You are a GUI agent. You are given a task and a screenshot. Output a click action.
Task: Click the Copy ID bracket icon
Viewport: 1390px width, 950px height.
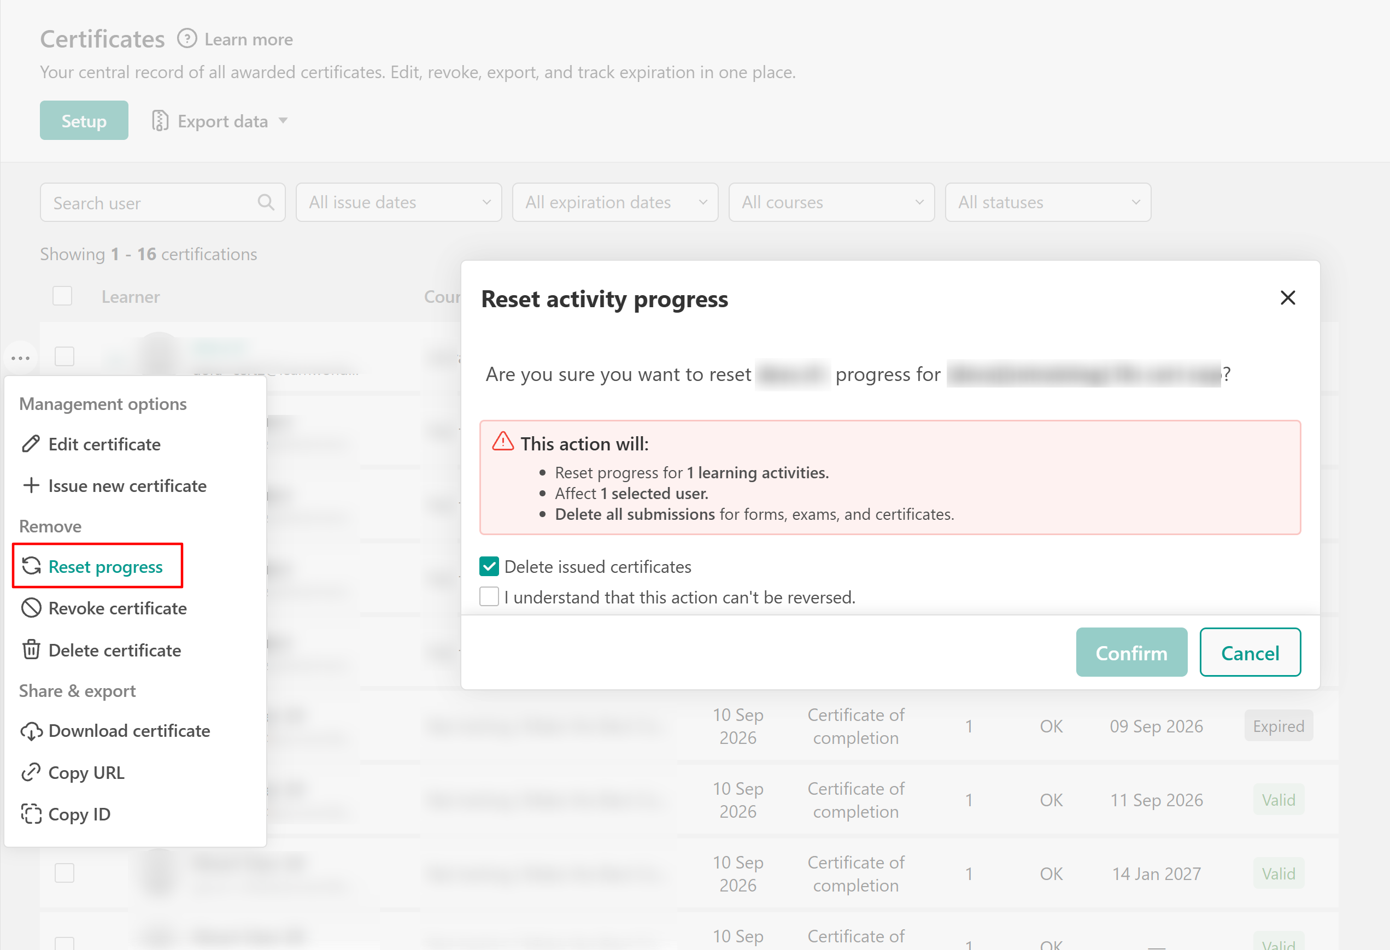pos(31,814)
